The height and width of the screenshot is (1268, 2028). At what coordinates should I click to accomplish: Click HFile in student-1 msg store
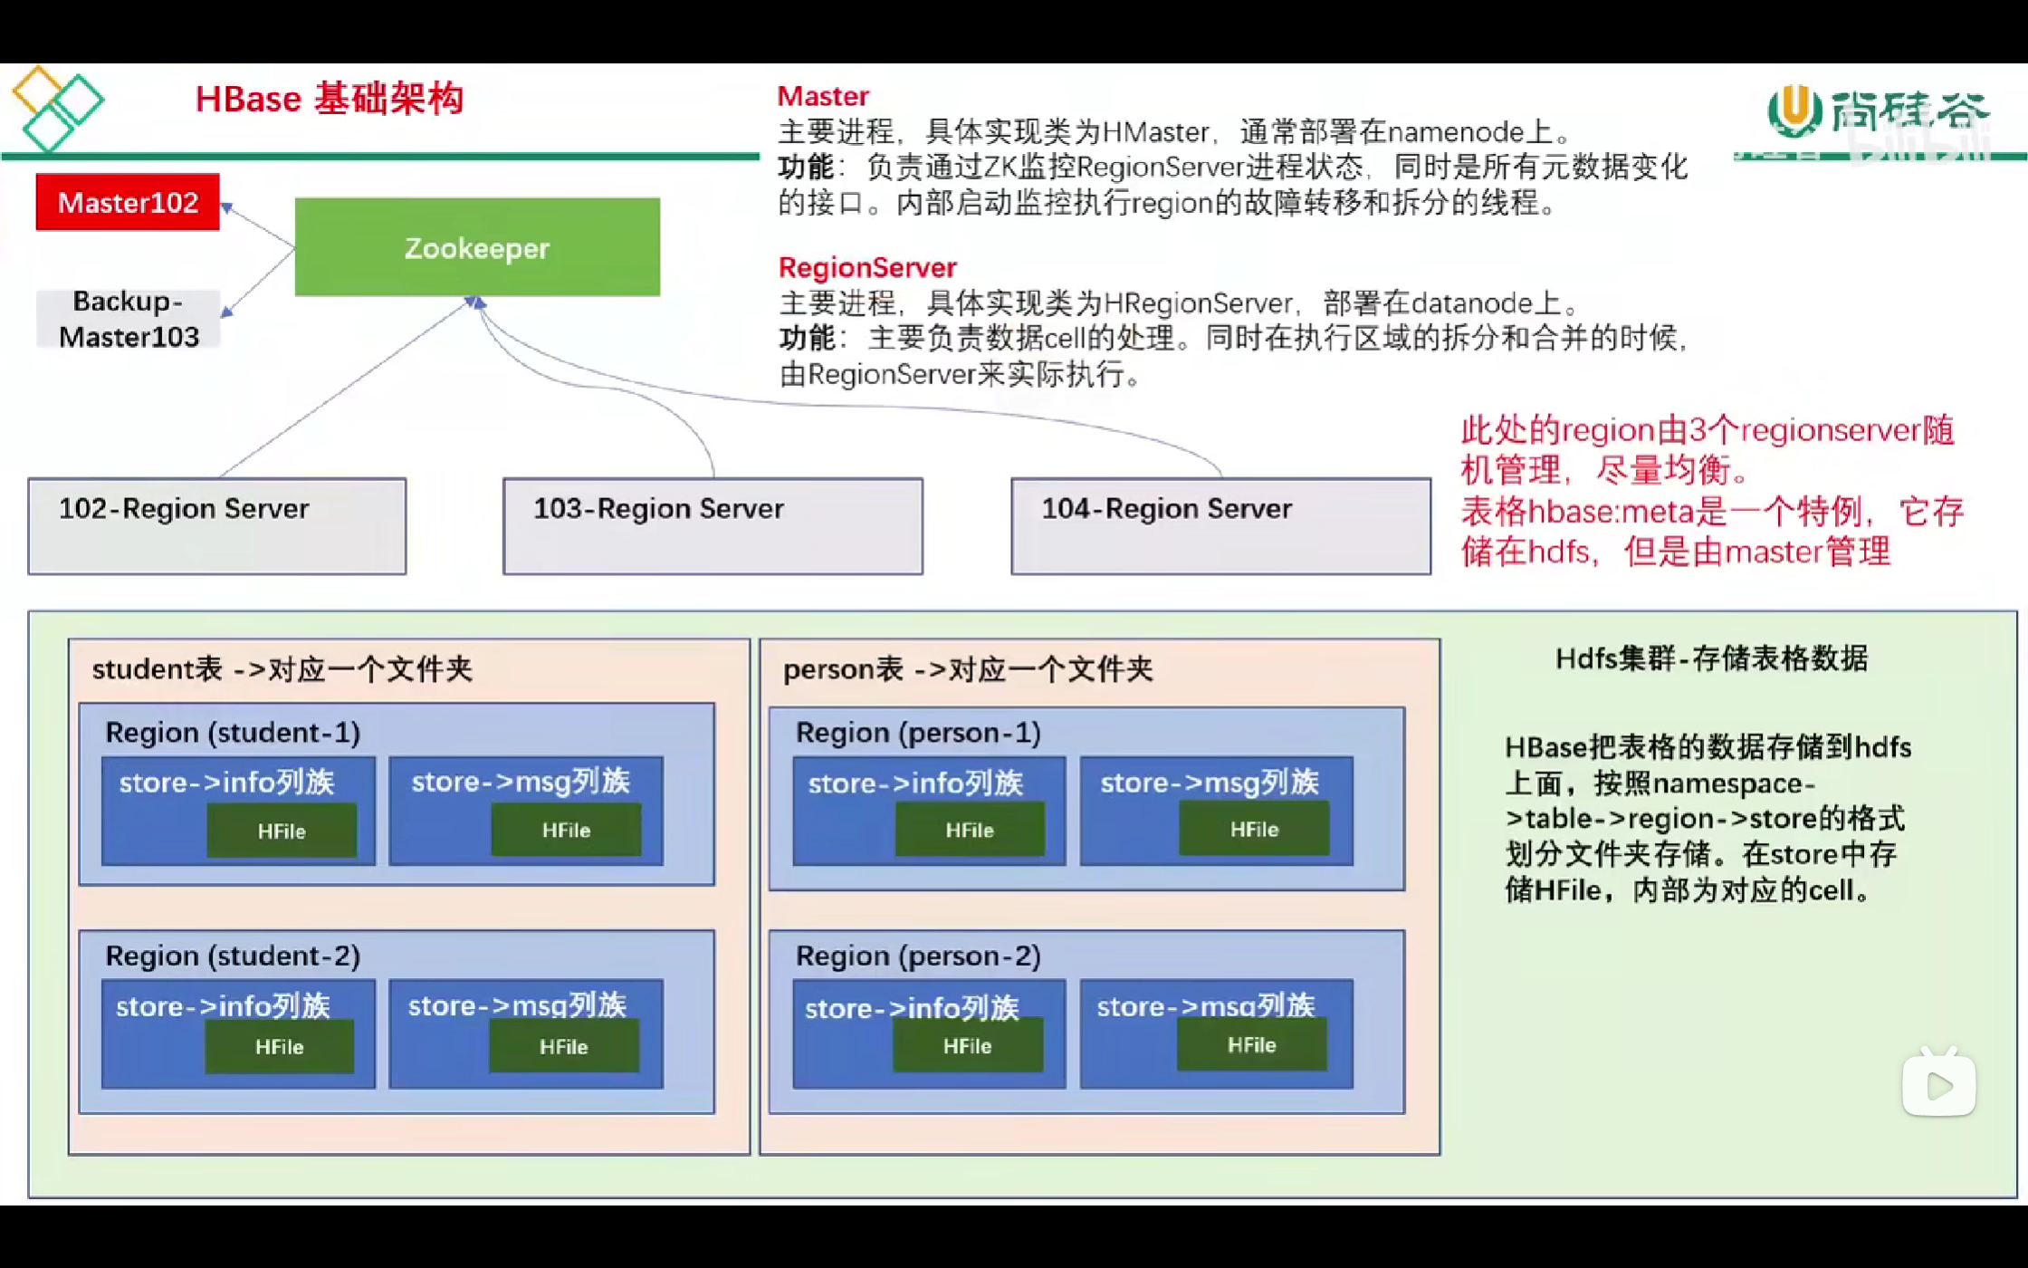[566, 830]
